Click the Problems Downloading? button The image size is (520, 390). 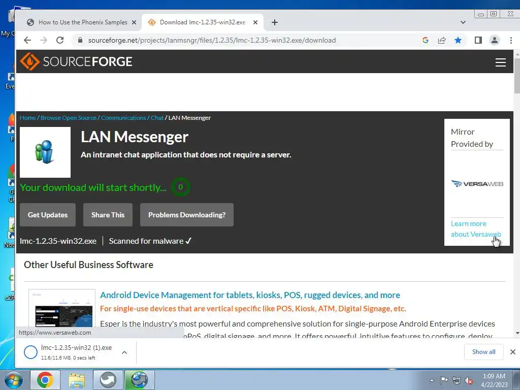click(x=187, y=215)
